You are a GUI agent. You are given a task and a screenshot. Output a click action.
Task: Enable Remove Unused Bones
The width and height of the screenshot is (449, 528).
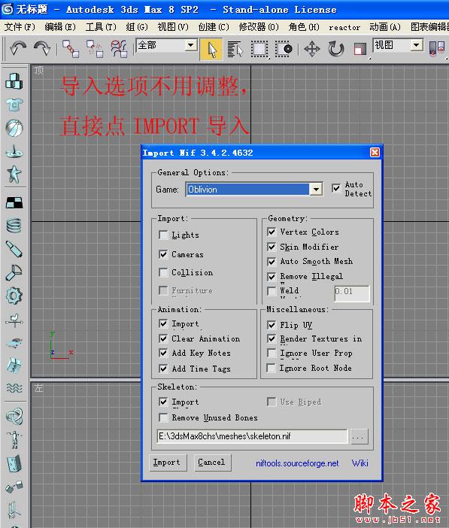pyautogui.click(x=163, y=417)
